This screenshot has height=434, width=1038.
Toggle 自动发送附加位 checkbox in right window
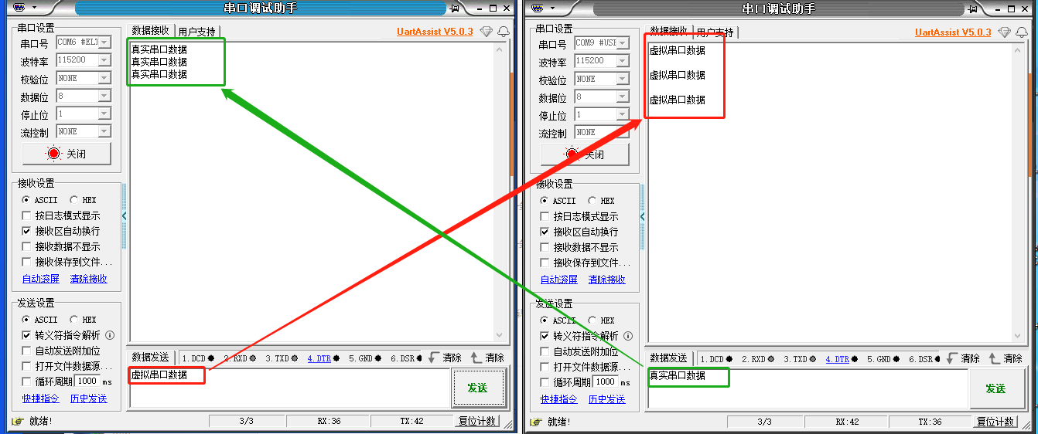pos(545,351)
